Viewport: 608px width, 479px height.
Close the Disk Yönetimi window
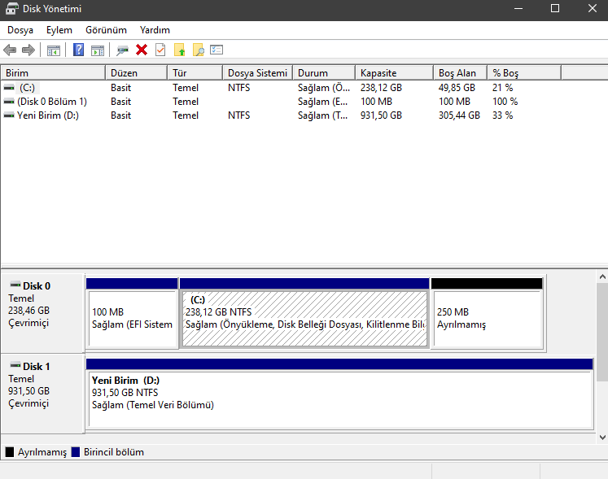[x=592, y=8]
